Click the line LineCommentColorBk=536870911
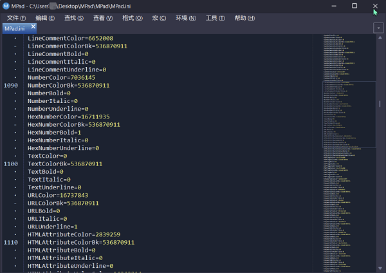 click(x=77, y=46)
